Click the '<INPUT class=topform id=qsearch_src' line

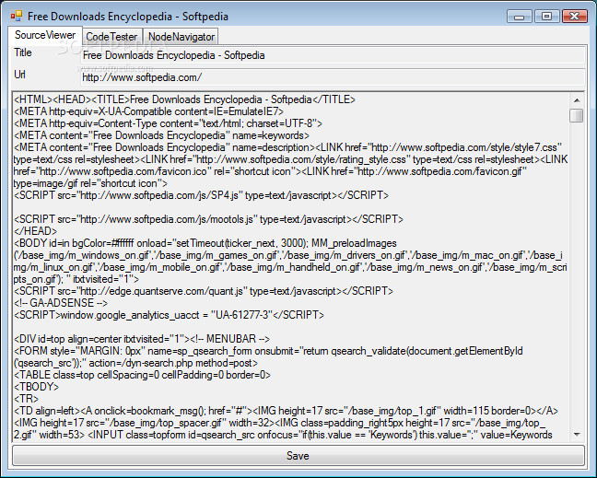283,435
